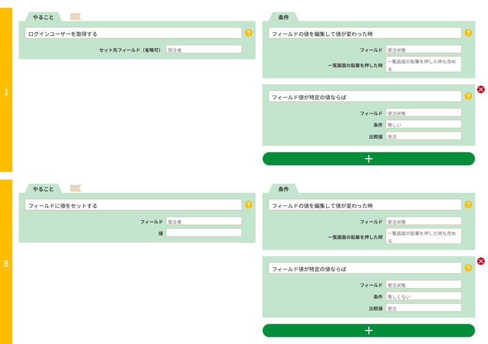The image size is (488, 344).
Task: Click the empty 値 input in row 8
Action: click(204, 233)
